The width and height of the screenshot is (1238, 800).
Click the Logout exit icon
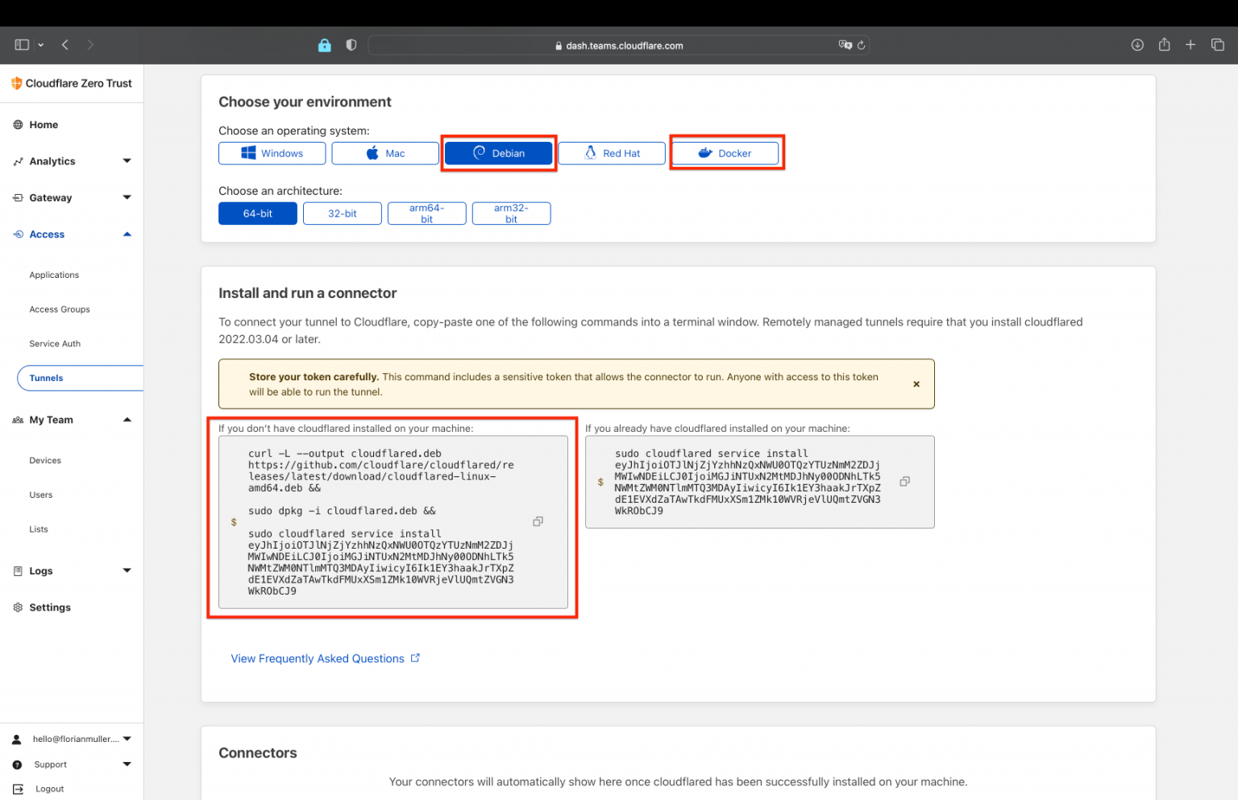tap(18, 789)
